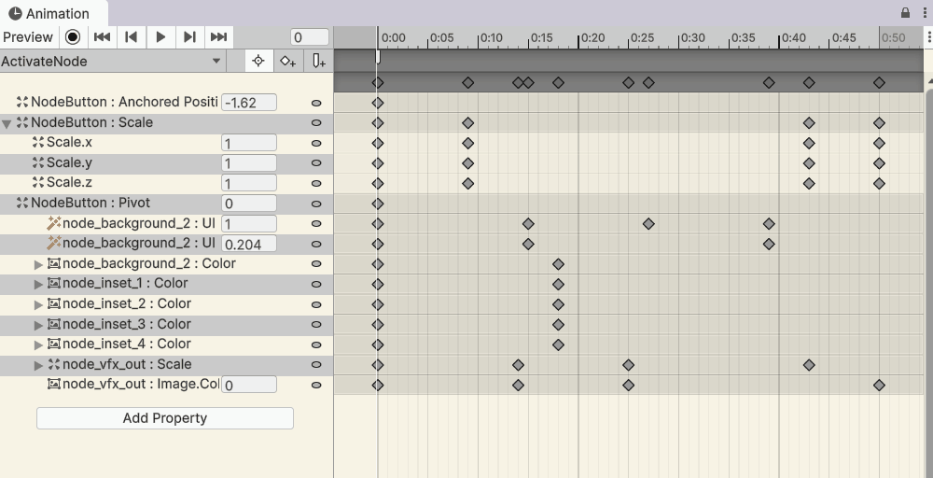
Task: Click the Add Property button
Action: [165, 418]
